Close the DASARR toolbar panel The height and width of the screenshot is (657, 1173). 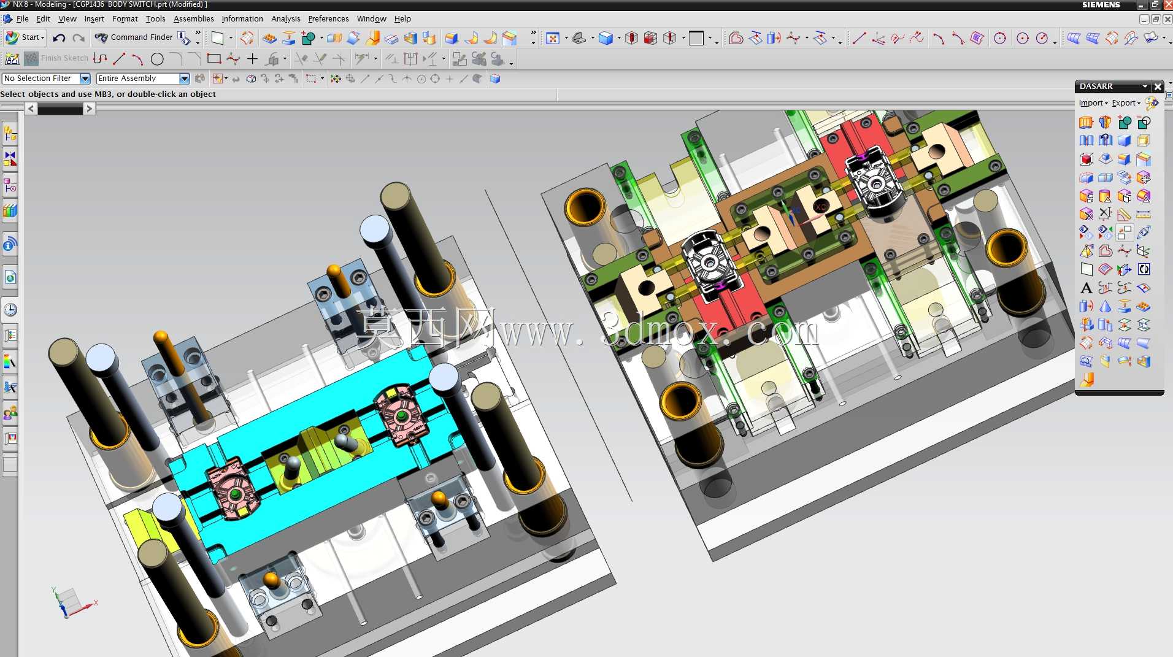(1158, 86)
